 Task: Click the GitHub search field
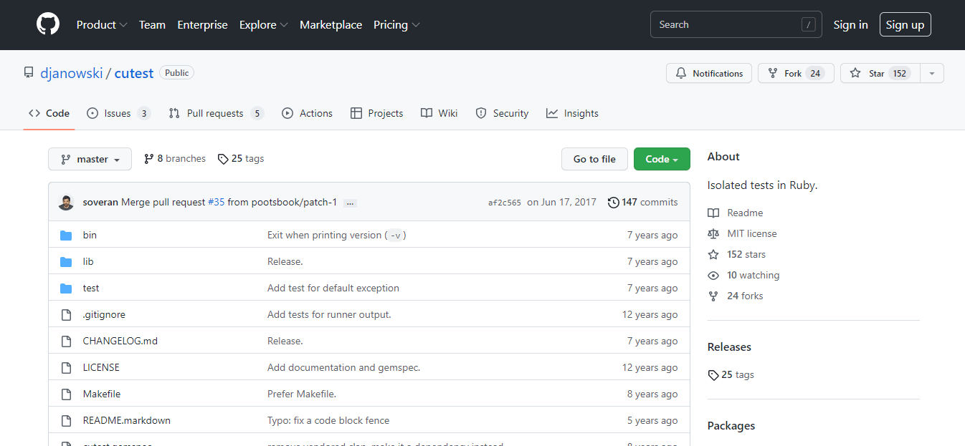click(735, 25)
